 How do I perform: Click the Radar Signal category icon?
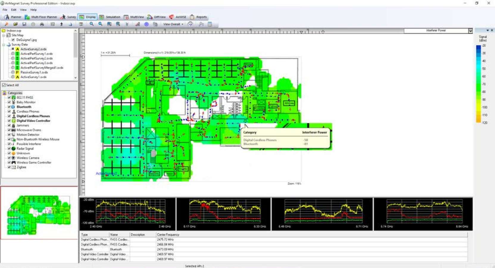(13, 149)
